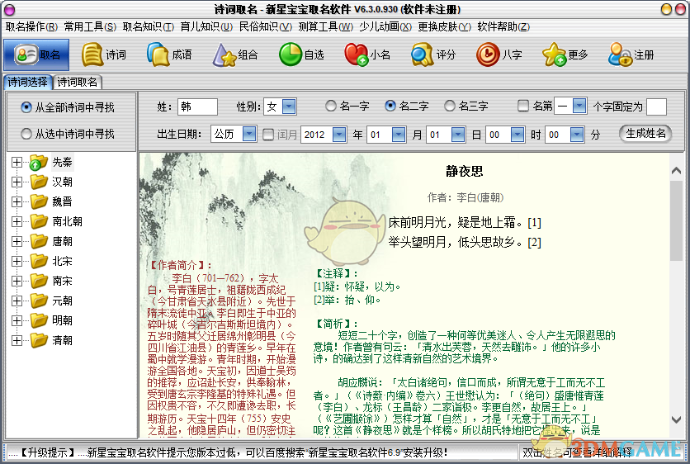This screenshot has height=464, width=690.
Task: Open the 八字 clock tool
Action: pos(499,54)
